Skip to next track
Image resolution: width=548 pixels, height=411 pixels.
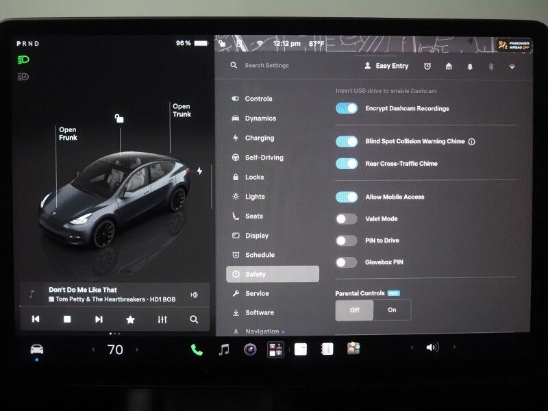99,319
